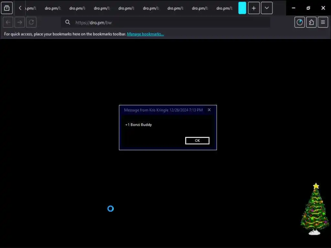Open the hamburger application menu
This screenshot has height=248, width=331.
pyautogui.click(x=323, y=22)
